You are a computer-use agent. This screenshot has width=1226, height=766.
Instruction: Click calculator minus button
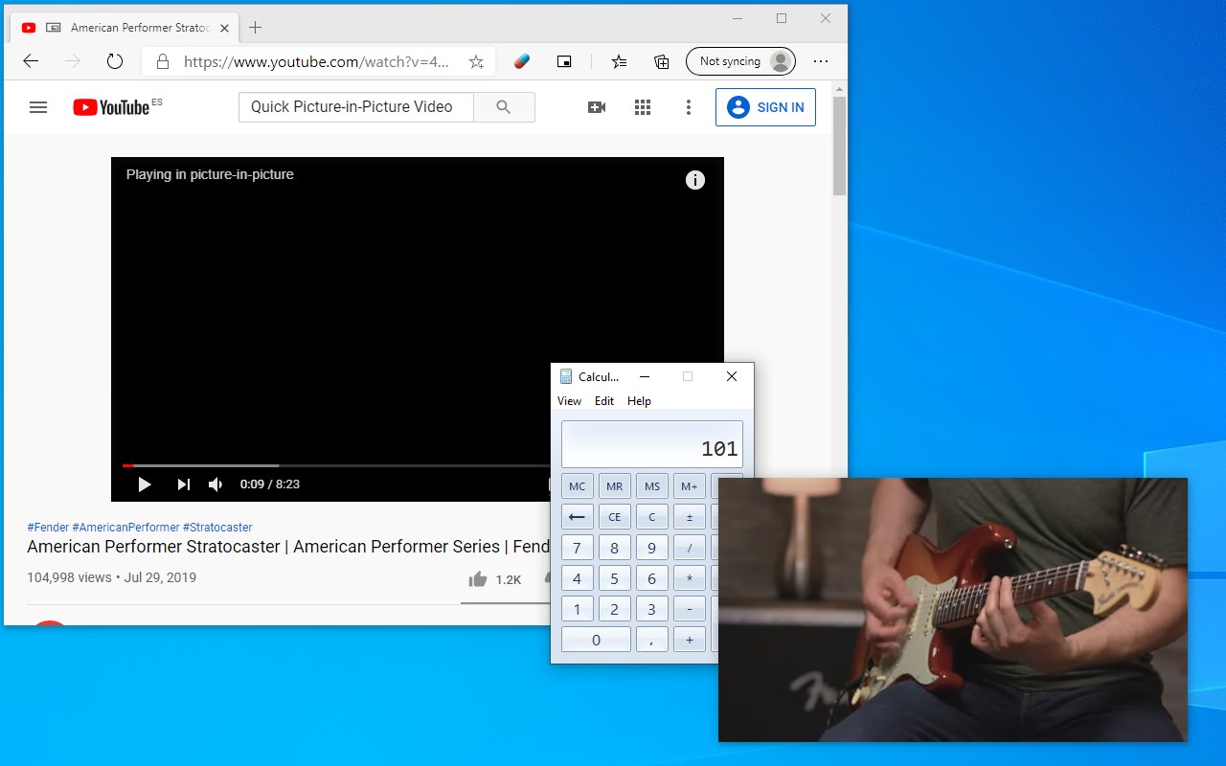[690, 609]
